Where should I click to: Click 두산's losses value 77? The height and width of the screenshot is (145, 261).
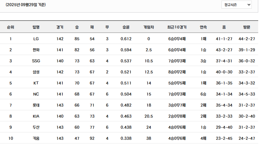[x=92, y=127]
